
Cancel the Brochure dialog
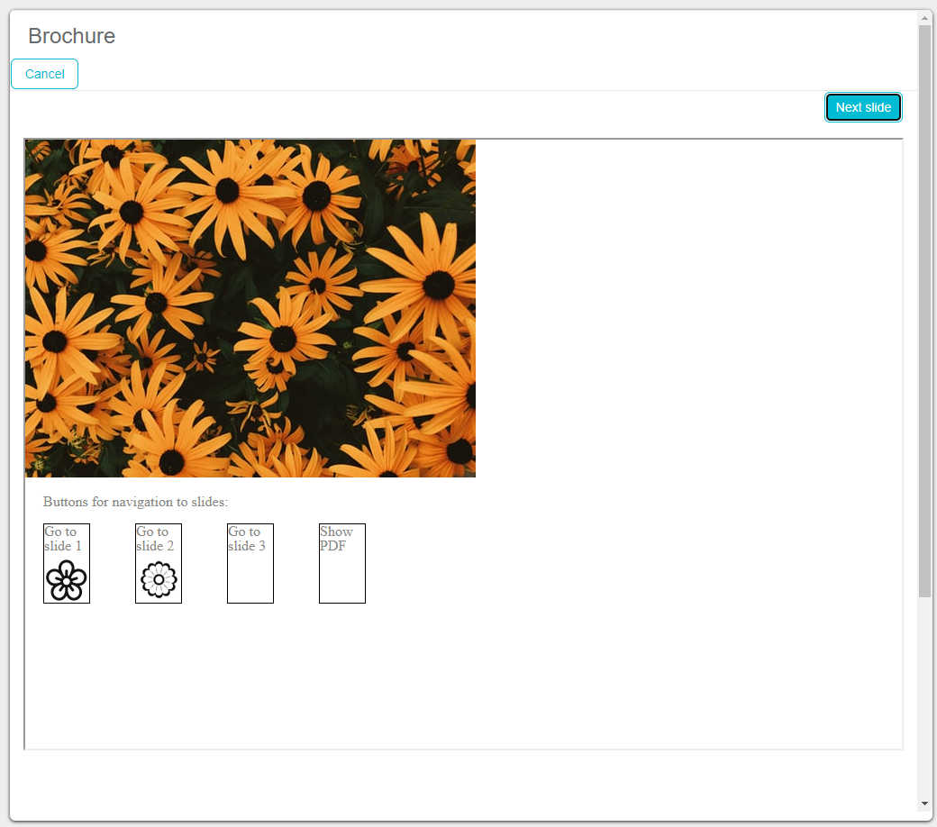(x=44, y=74)
